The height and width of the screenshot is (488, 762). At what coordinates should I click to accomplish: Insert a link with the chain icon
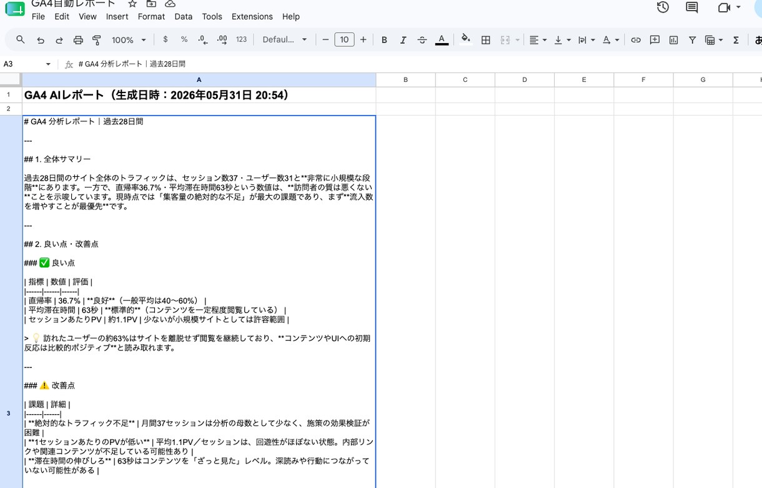[636, 40]
